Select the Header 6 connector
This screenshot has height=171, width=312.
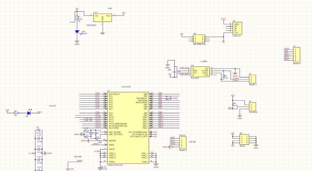[296, 55]
